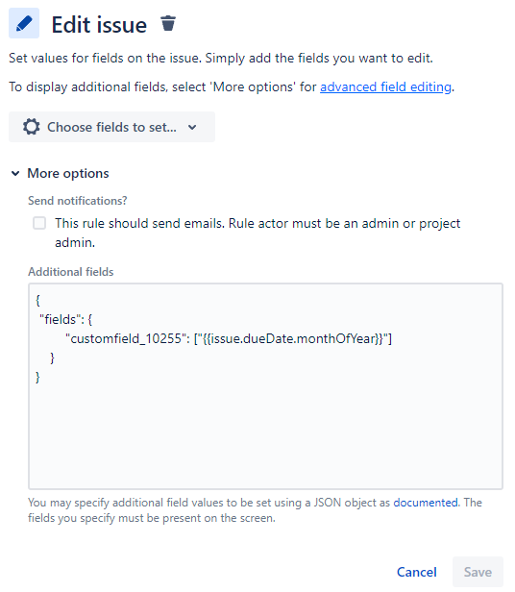Click the 'This rule should send emails' label

coord(257,233)
